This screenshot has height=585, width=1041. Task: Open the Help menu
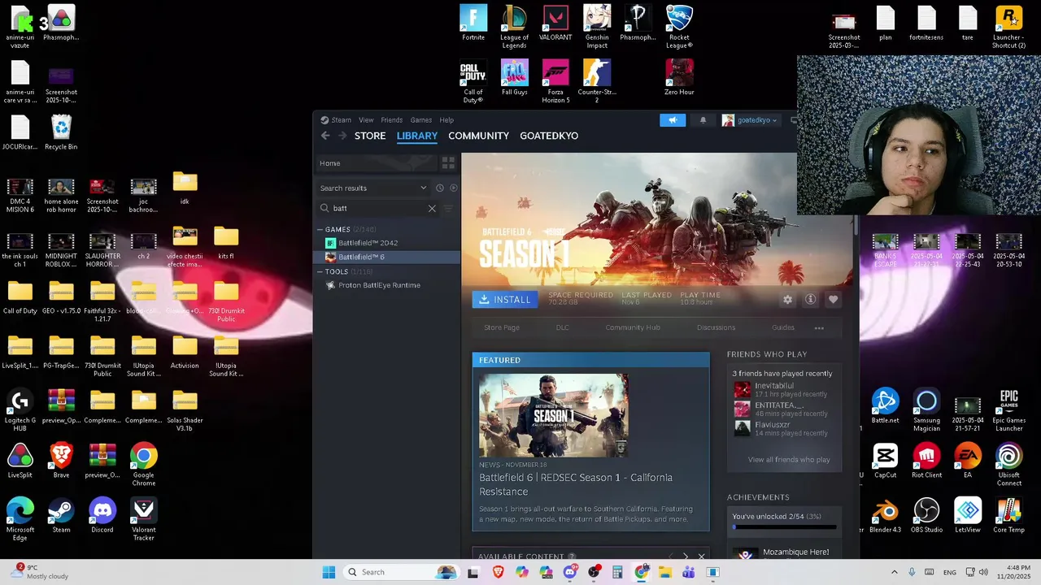(x=446, y=120)
